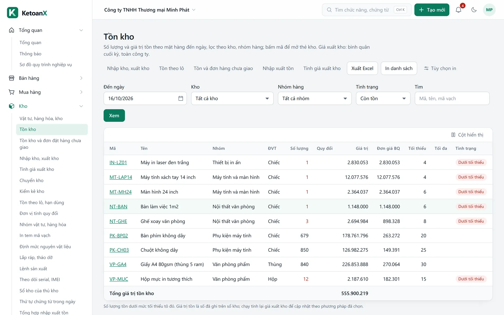Screen dimensions: 504x315
Task: Collapse the Kho sidebar section chevron
Action: point(81,106)
